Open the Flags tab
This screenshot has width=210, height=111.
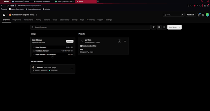click(x=82, y=20)
